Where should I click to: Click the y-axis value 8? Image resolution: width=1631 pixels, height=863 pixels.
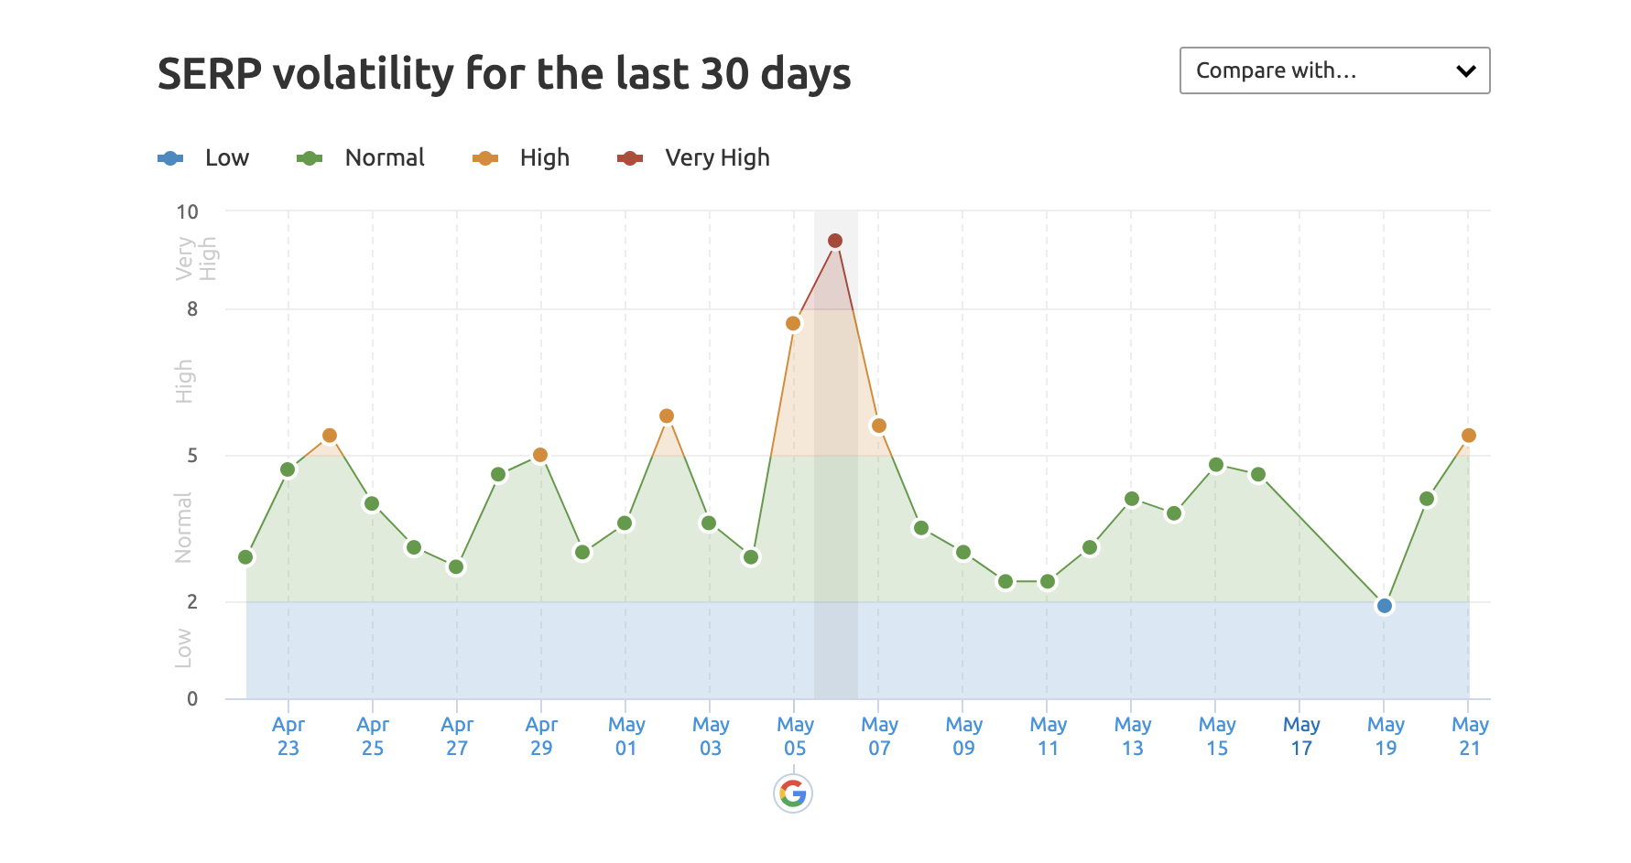pos(192,309)
